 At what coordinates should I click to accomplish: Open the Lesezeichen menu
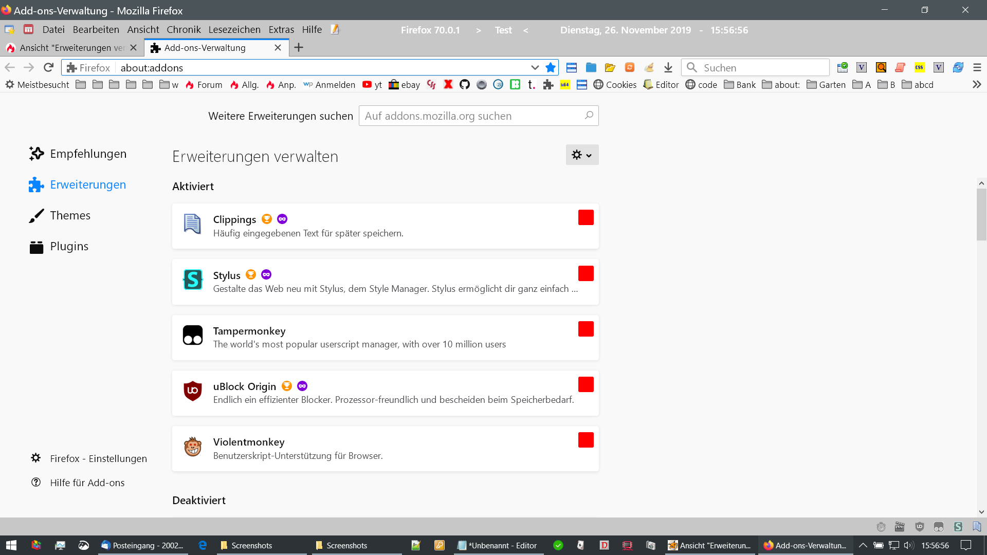click(234, 29)
